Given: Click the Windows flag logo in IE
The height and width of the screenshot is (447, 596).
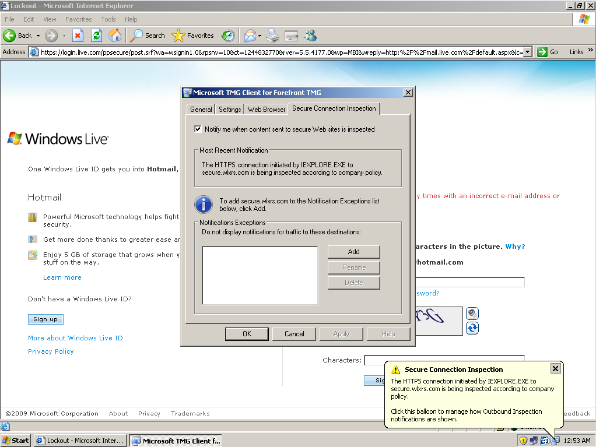Looking at the screenshot, I should [x=584, y=19].
